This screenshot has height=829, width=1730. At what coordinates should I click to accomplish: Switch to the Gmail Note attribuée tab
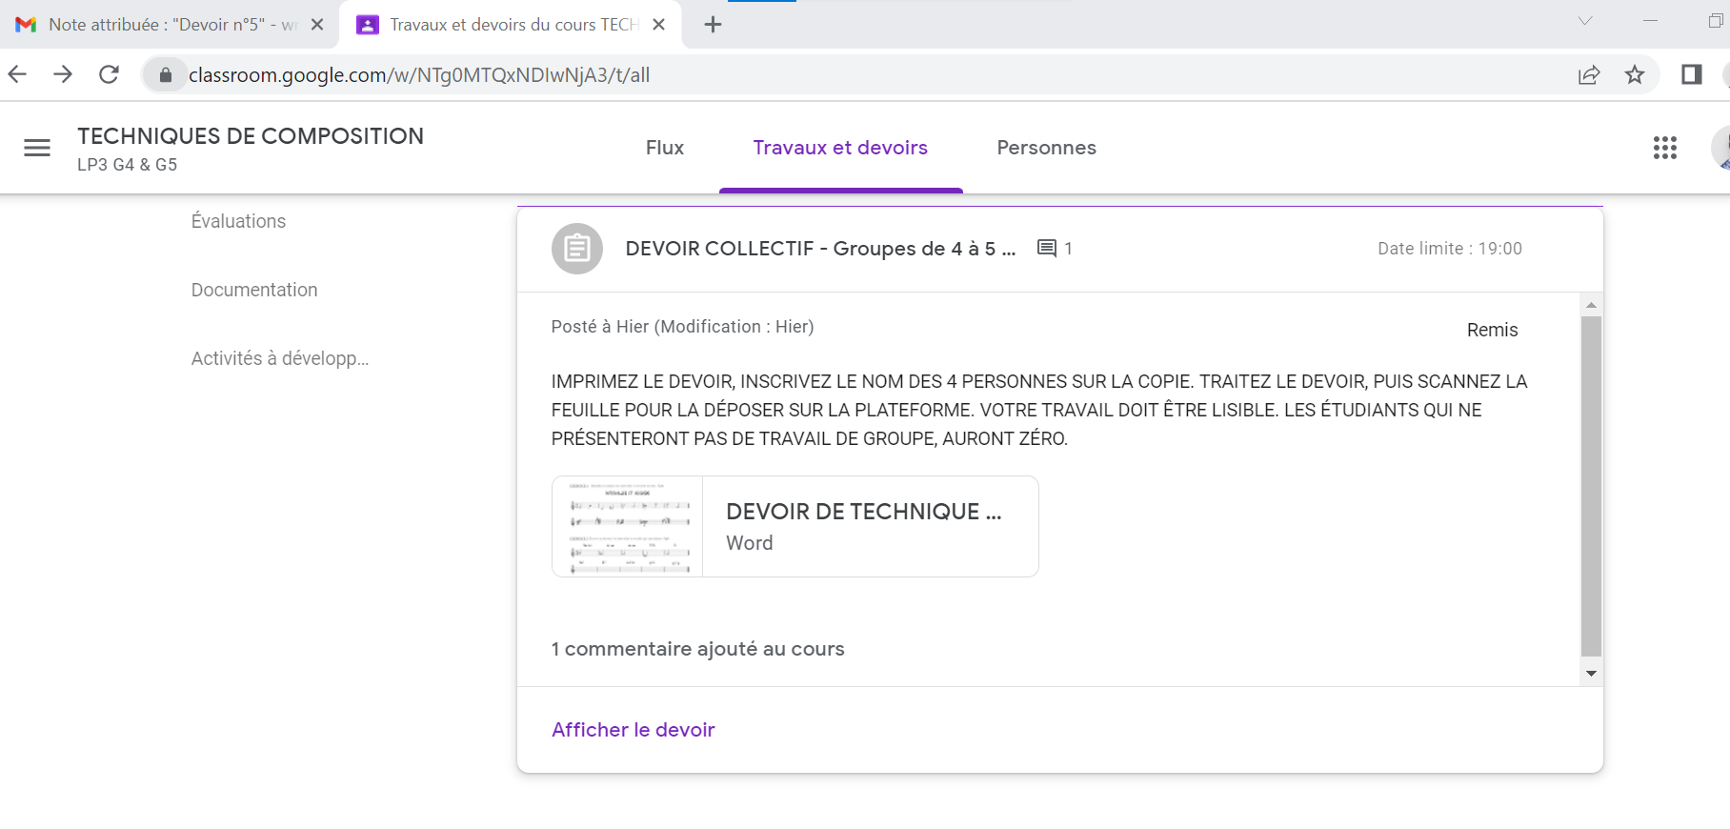162,25
